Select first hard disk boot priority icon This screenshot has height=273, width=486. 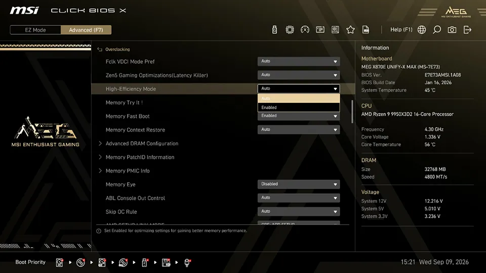click(x=59, y=262)
